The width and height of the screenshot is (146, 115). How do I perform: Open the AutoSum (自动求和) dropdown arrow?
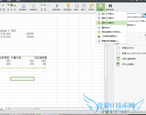61,10
